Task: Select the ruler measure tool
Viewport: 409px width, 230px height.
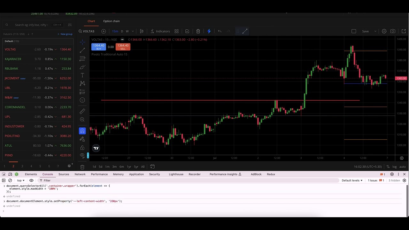Action: pyautogui.click(x=82, y=111)
